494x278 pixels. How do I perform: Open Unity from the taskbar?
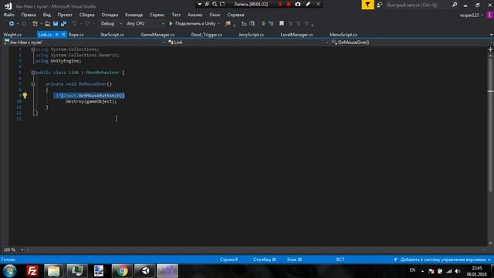click(x=145, y=271)
